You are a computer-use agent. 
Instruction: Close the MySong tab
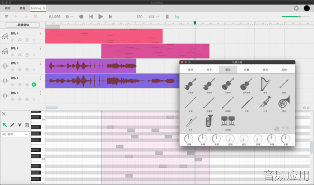44,8
